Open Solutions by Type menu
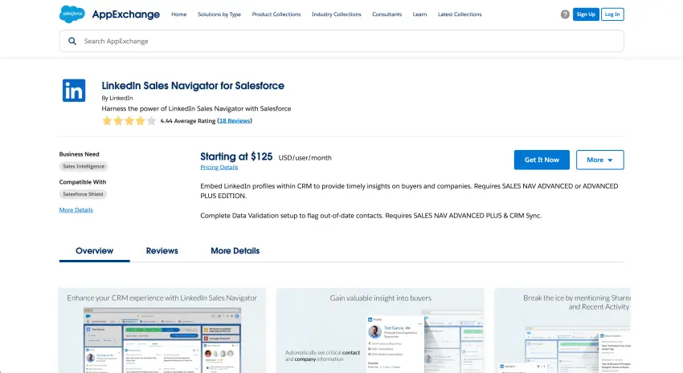The width and height of the screenshot is (683, 373). [x=219, y=14]
